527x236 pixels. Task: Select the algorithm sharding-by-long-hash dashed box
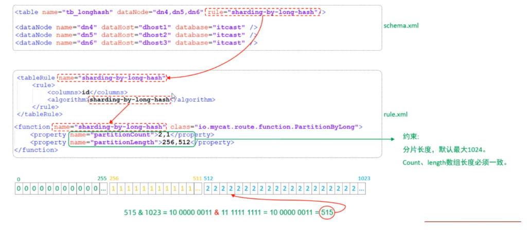(129, 100)
